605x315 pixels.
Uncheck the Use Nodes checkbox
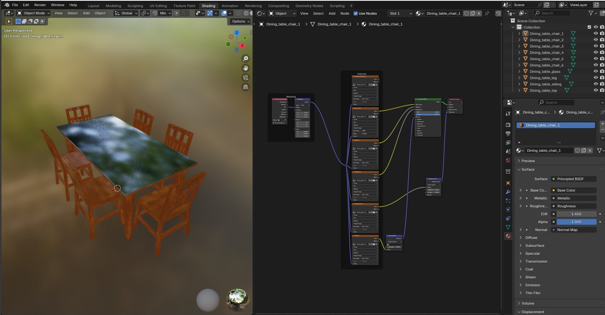(356, 14)
